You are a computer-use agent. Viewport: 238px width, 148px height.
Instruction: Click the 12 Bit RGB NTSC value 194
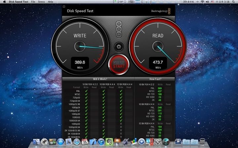(x=160, y=130)
